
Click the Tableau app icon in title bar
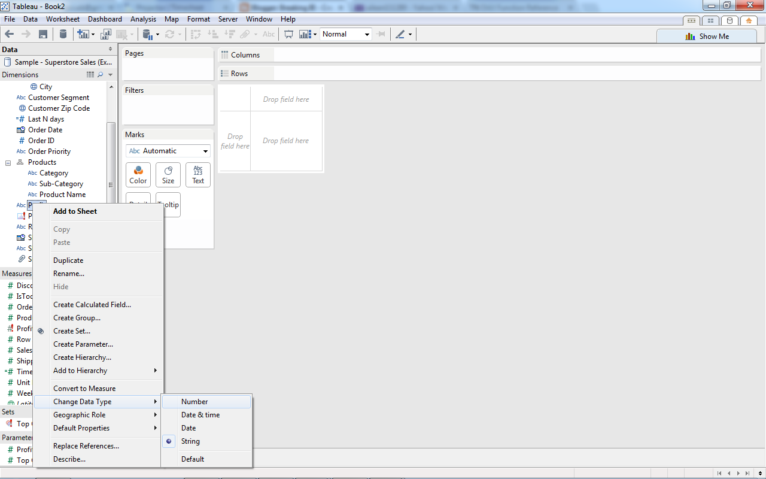[6, 6]
